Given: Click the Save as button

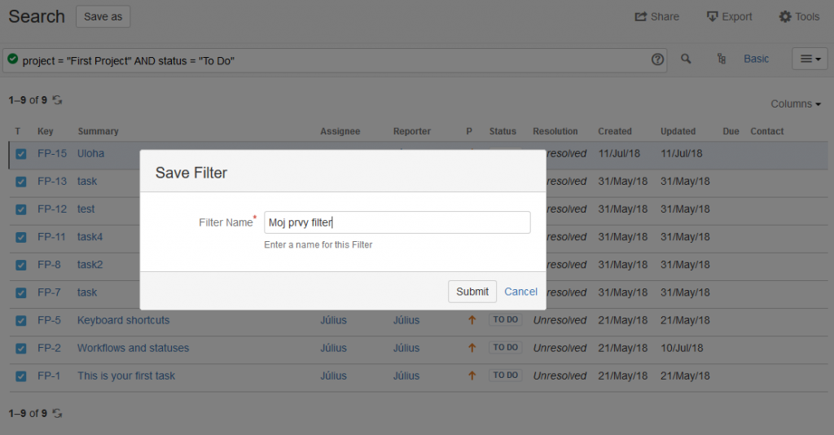Looking at the screenshot, I should [x=103, y=16].
